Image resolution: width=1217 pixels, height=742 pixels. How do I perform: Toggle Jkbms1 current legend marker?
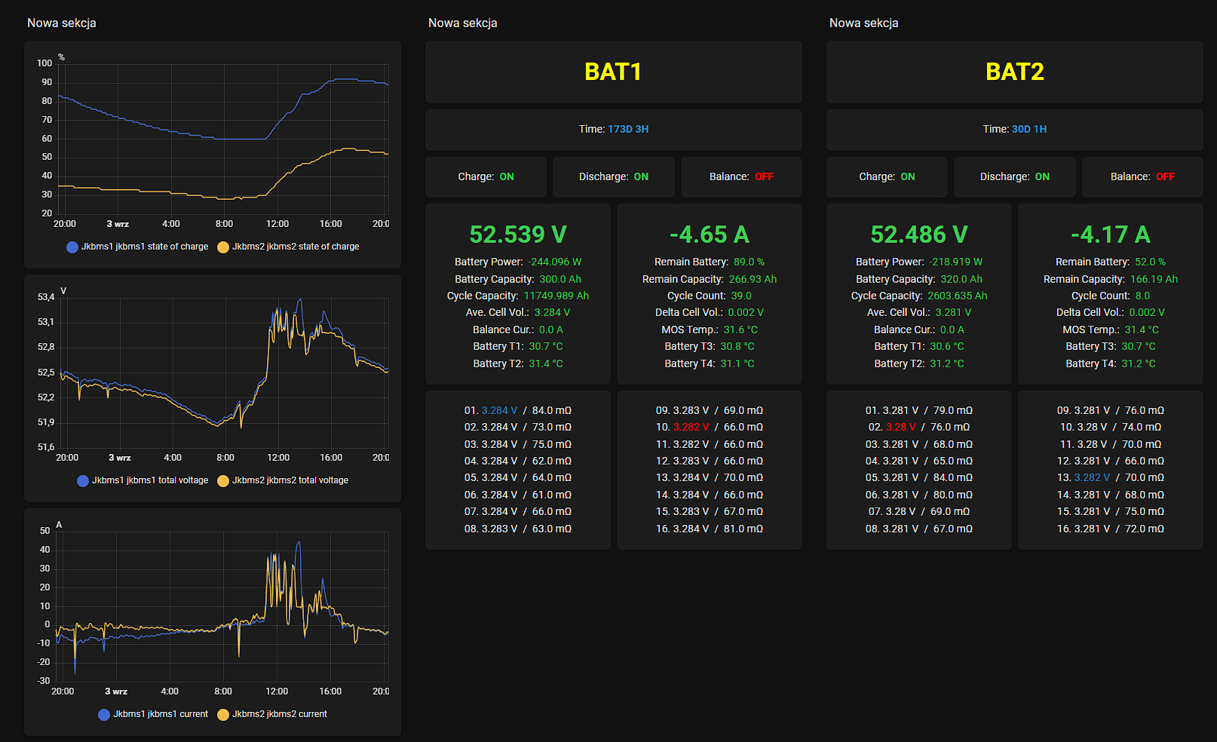pyautogui.click(x=104, y=715)
